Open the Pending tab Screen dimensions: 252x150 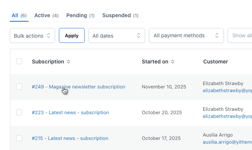80,16
